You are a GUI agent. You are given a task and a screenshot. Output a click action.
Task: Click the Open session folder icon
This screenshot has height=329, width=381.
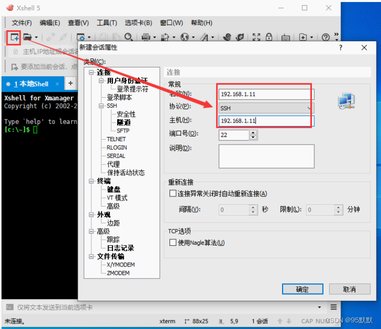pos(27,37)
